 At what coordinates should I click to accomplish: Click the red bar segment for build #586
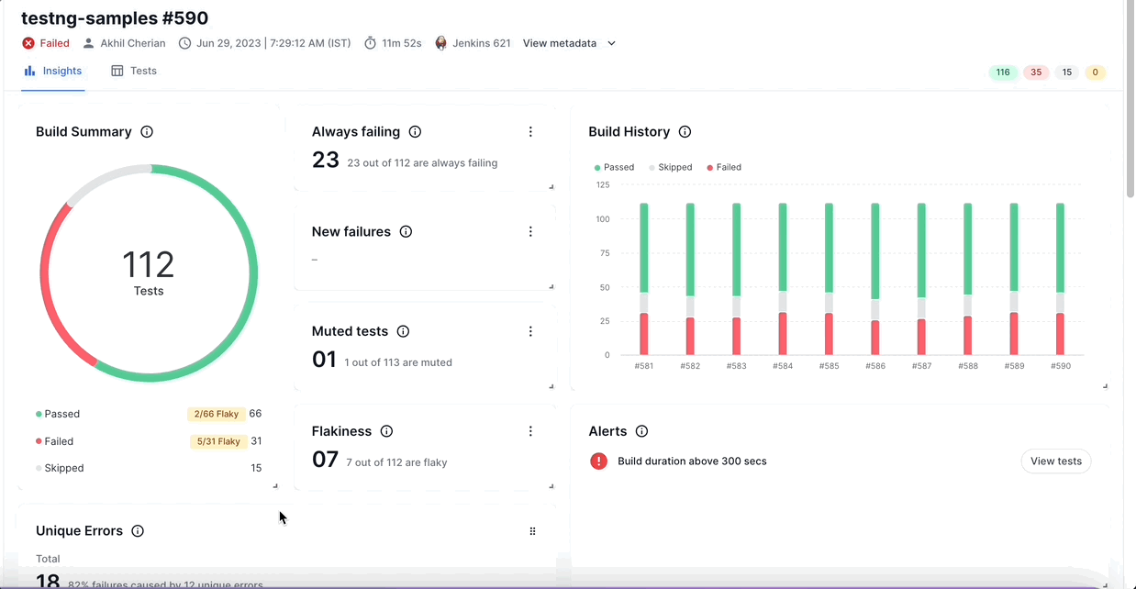tap(874, 338)
